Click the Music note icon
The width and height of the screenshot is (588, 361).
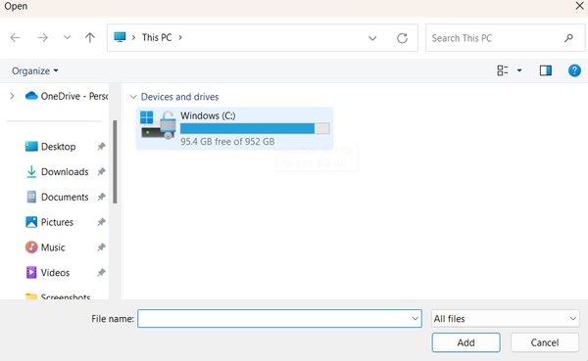31,248
